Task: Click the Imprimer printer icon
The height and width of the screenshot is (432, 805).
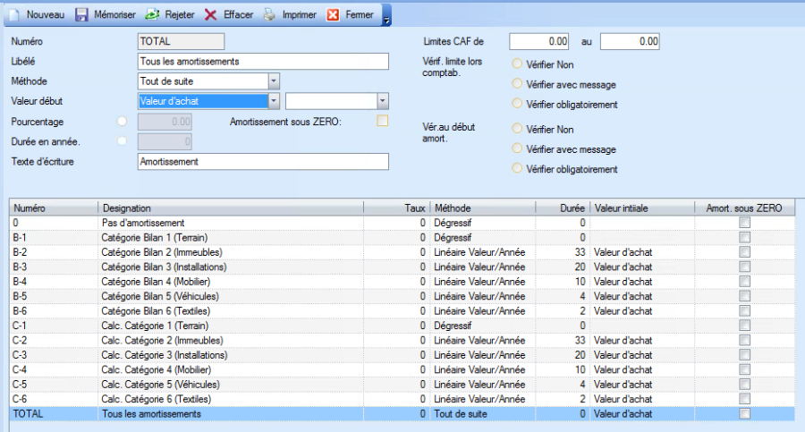Action: [268, 15]
